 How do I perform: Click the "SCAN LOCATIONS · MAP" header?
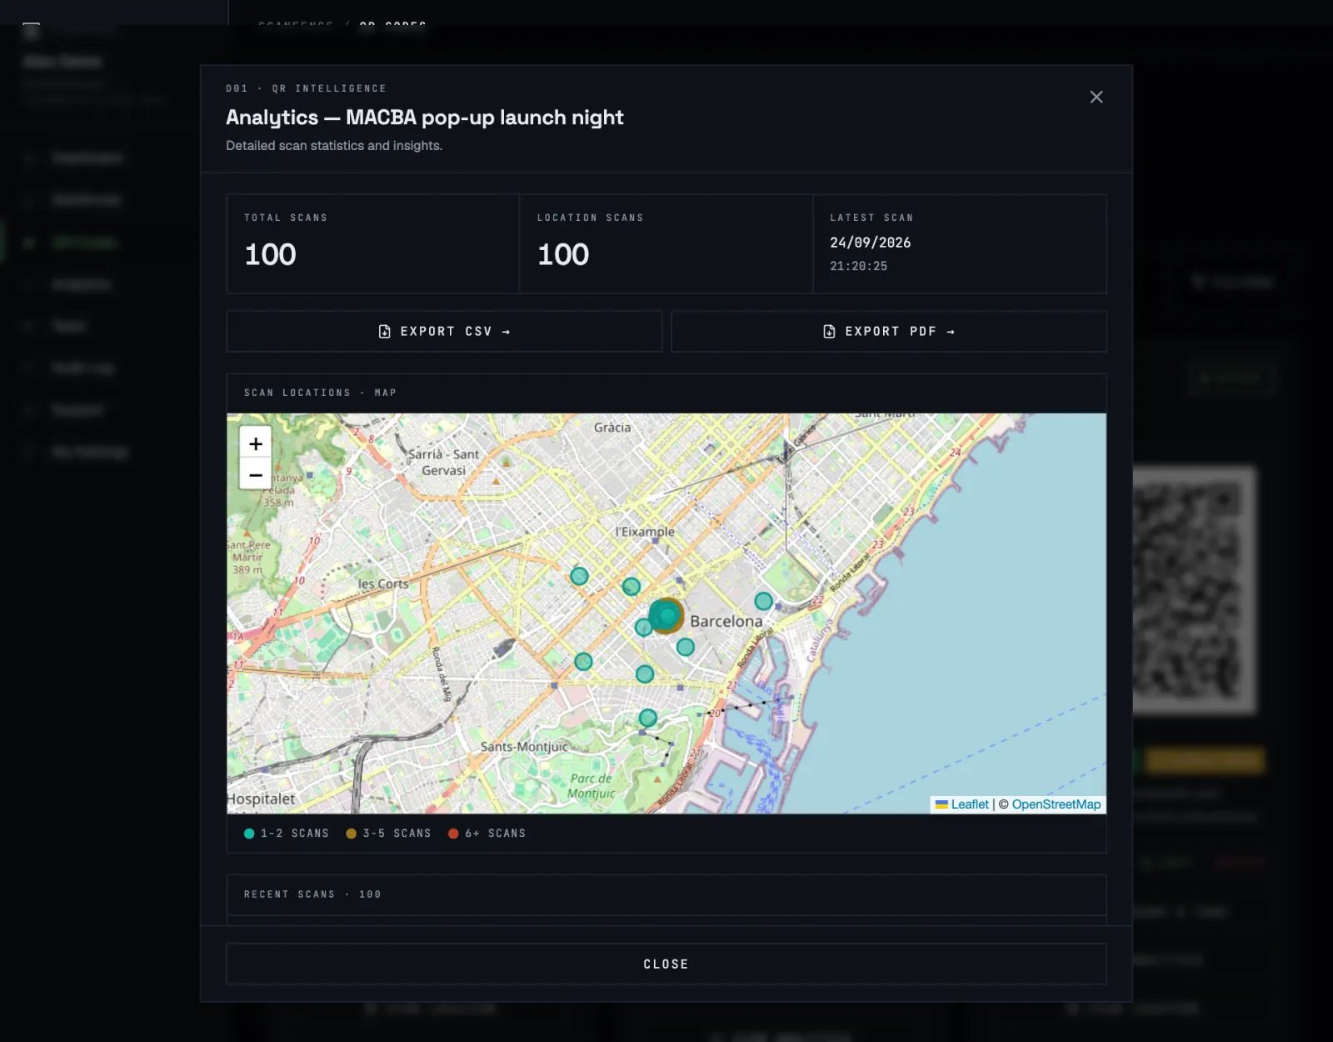point(321,393)
